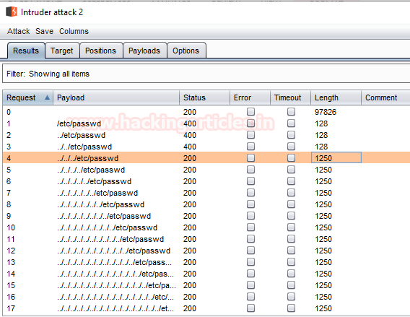This screenshot has width=410, height=317.
Task: Click status 200 of request 0
Action: [190, 112]
